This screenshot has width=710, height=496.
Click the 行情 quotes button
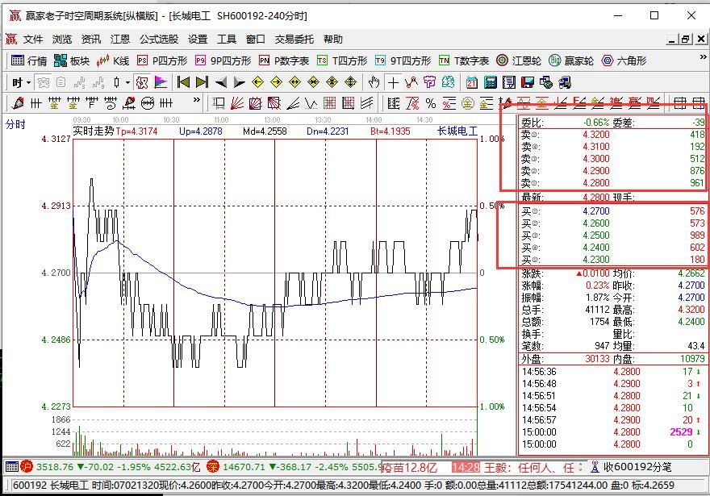coord(29,60)
